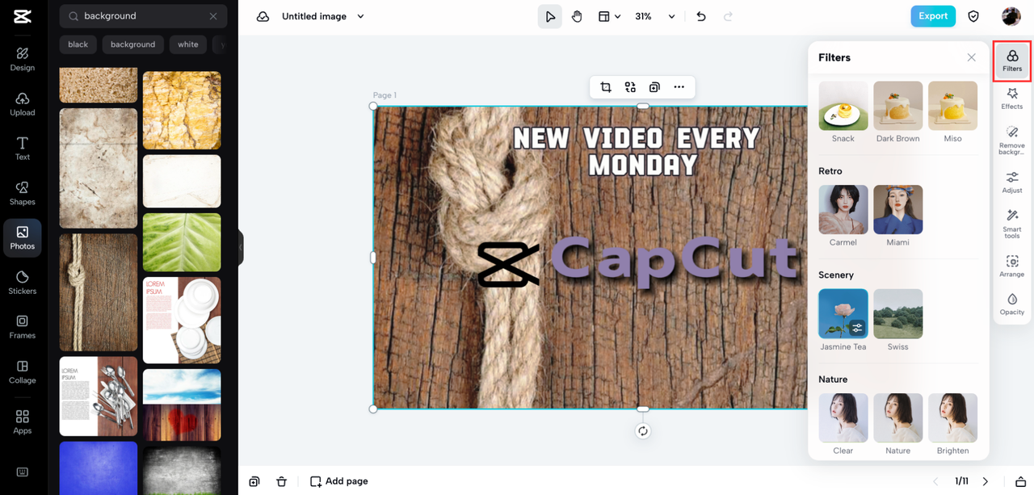Open the layout resize dropdown
Viewport: 1034px width, 495px height.
point(609,16)
